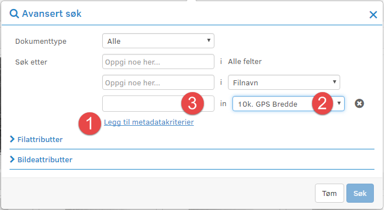The image size is (384, 210).
Task: Remove the 10k. GPS Bredde criterion row
Action: tap(359, 103)
